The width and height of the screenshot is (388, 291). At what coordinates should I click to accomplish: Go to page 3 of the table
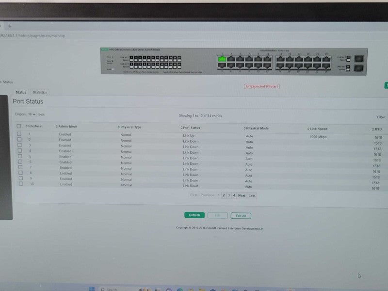(x=229, y=195)
